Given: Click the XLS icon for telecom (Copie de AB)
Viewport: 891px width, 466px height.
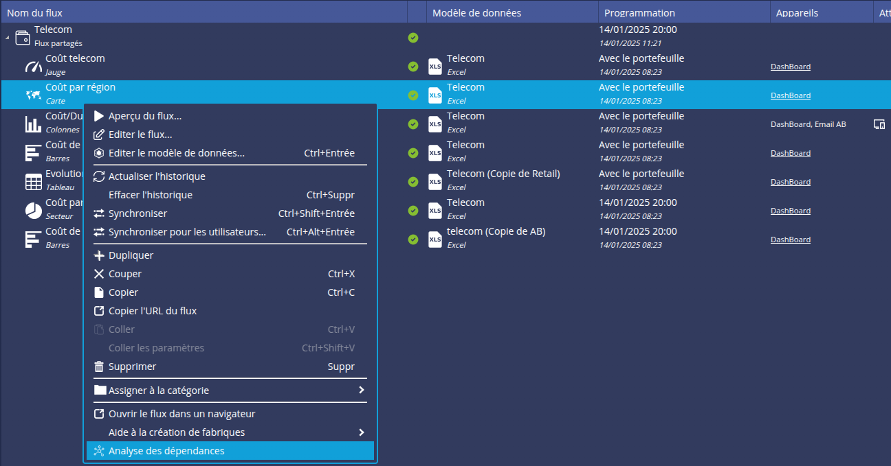Looking at the screenshot, I should (x=434, y=239).
